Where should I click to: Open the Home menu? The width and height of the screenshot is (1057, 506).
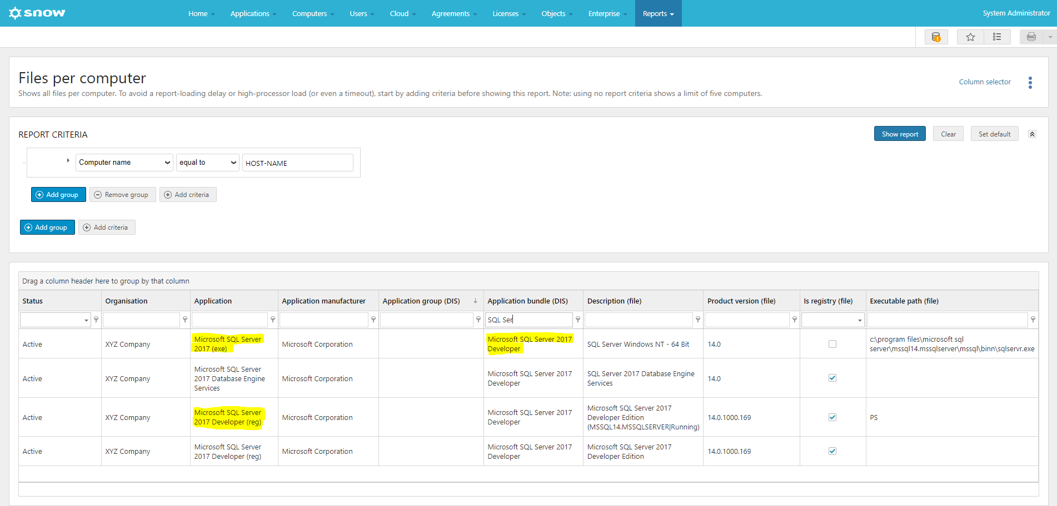(201, 13)
